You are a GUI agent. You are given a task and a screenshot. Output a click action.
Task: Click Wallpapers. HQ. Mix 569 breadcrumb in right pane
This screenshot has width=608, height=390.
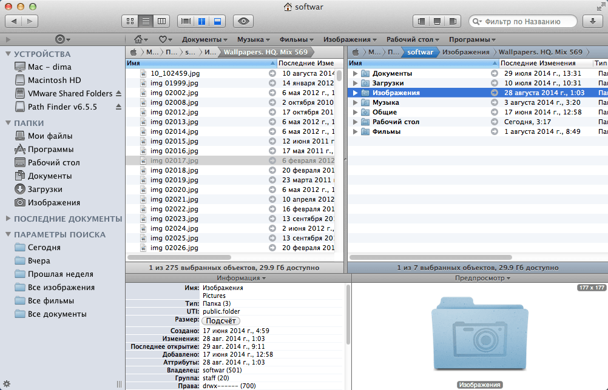point(540,52)
